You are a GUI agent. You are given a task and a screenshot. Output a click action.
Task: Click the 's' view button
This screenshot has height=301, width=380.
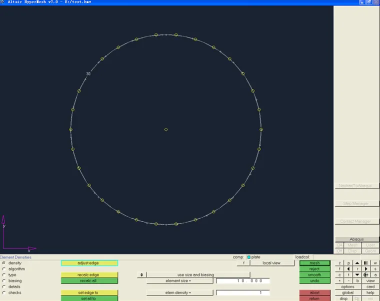click(375, 269)
